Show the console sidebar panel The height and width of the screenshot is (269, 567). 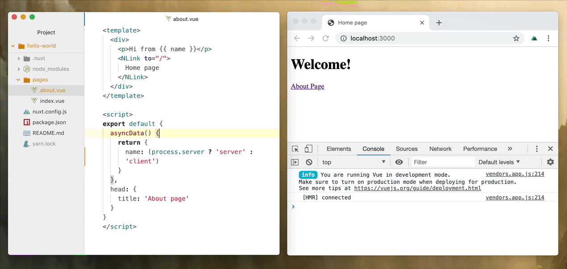295,162
